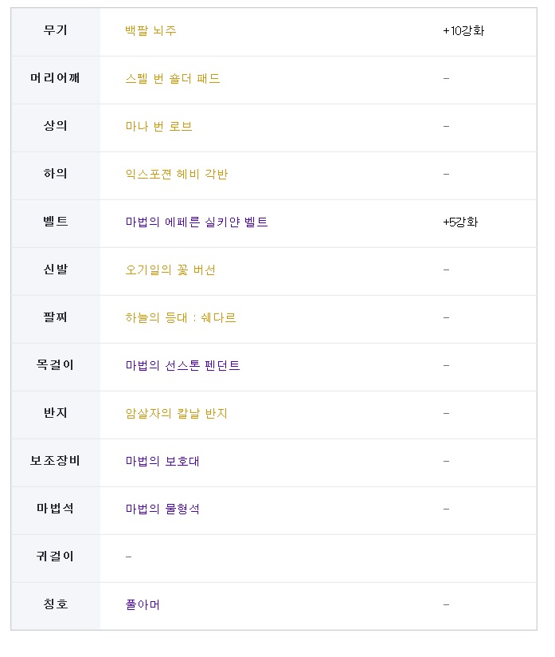
Task: Select the 벨트 row header cell
Action: (x=56, y=223)
